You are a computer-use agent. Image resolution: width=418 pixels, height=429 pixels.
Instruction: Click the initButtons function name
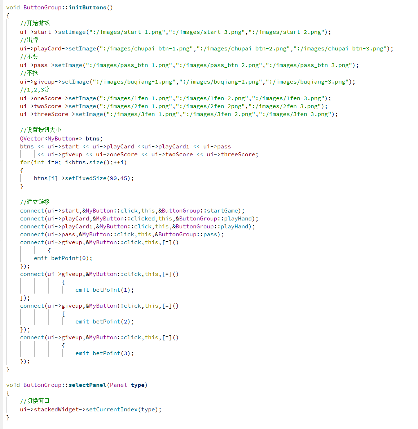pos(87,8)
